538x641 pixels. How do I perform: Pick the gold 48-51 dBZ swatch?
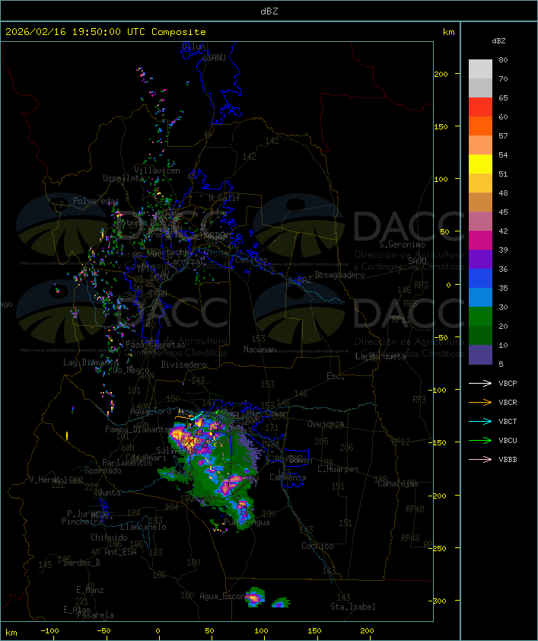480,183
